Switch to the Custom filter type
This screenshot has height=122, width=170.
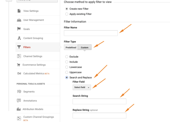[85, 47]
